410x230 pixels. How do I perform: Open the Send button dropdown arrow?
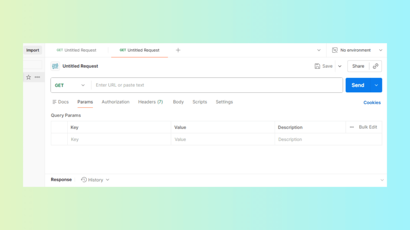point(376,85)
